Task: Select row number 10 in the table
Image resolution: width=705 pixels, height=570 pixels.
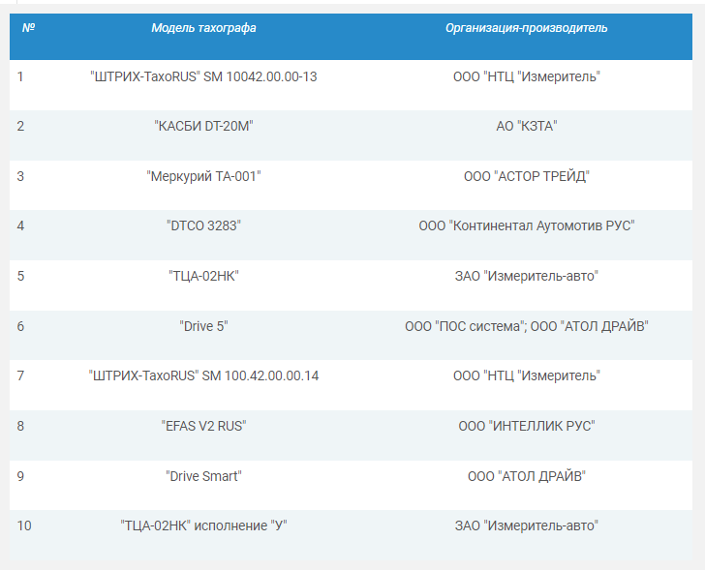Action: (24, 525)
